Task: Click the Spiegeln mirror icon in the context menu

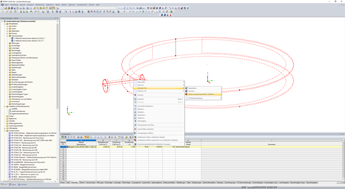Action: [135, 112]
